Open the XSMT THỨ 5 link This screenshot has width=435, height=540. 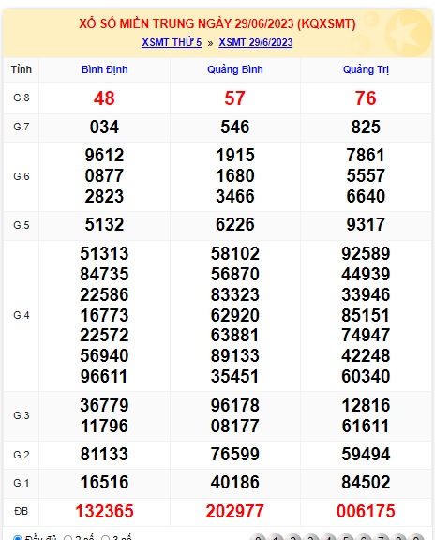click(172, 43)
